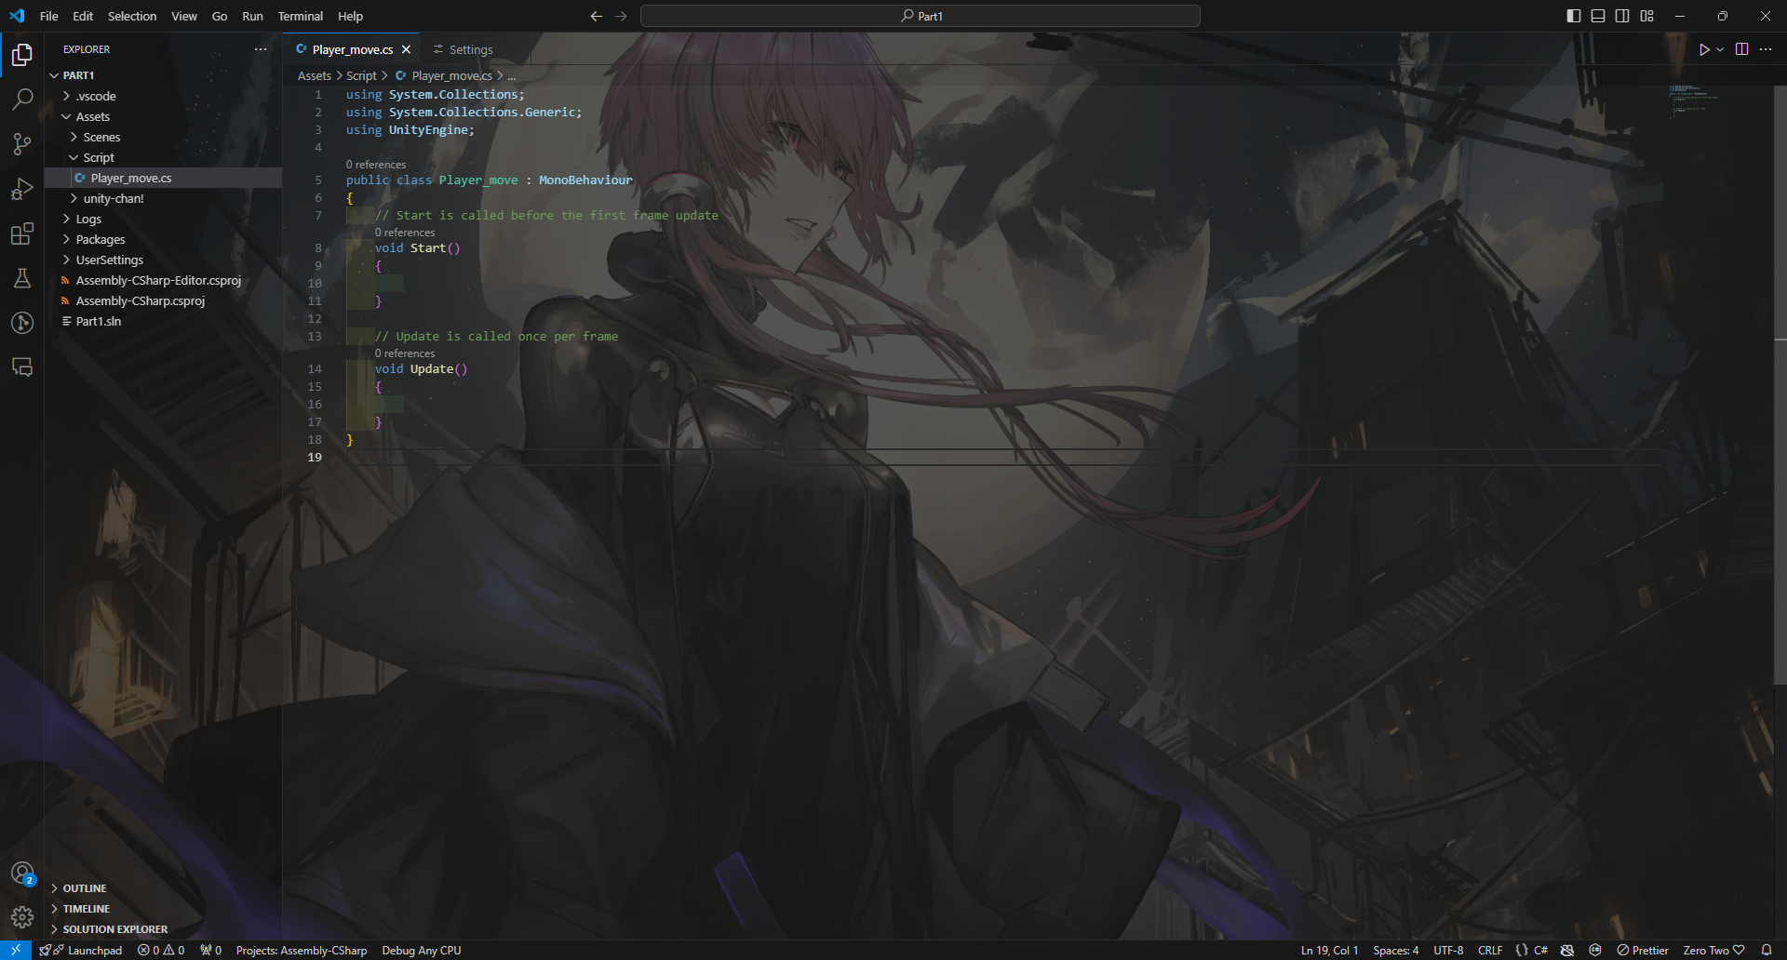
Task: Open the Run and Debug view
Action: (22, 189)
